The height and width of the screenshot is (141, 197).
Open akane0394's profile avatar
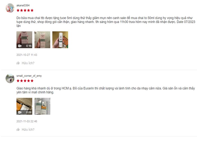(x=10, y=8)
